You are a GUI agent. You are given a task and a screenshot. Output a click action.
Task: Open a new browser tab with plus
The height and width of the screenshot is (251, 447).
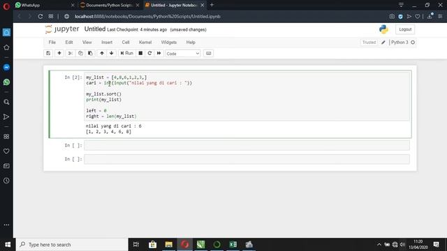212,5
